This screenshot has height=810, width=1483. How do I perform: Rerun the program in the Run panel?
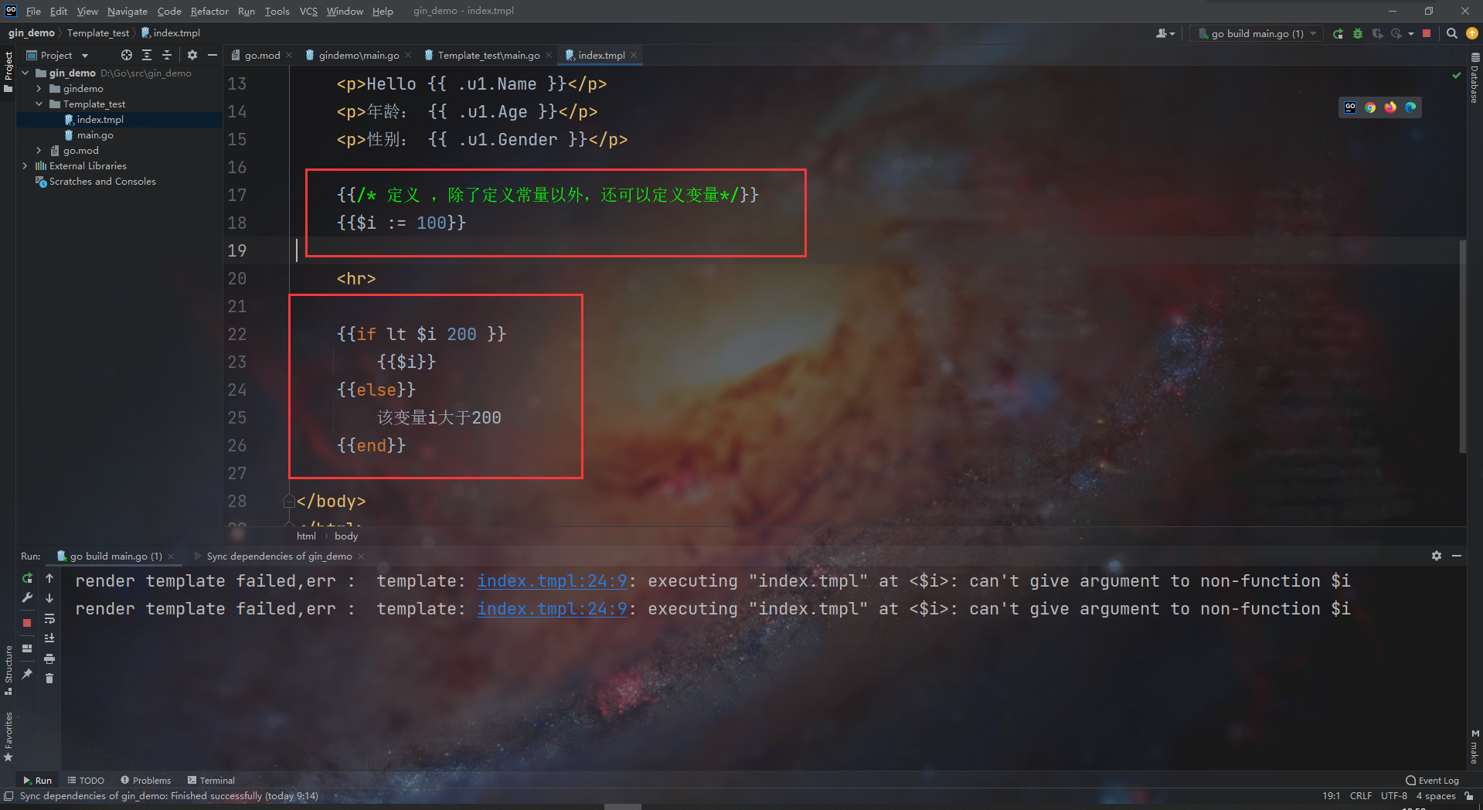[26, 578]
